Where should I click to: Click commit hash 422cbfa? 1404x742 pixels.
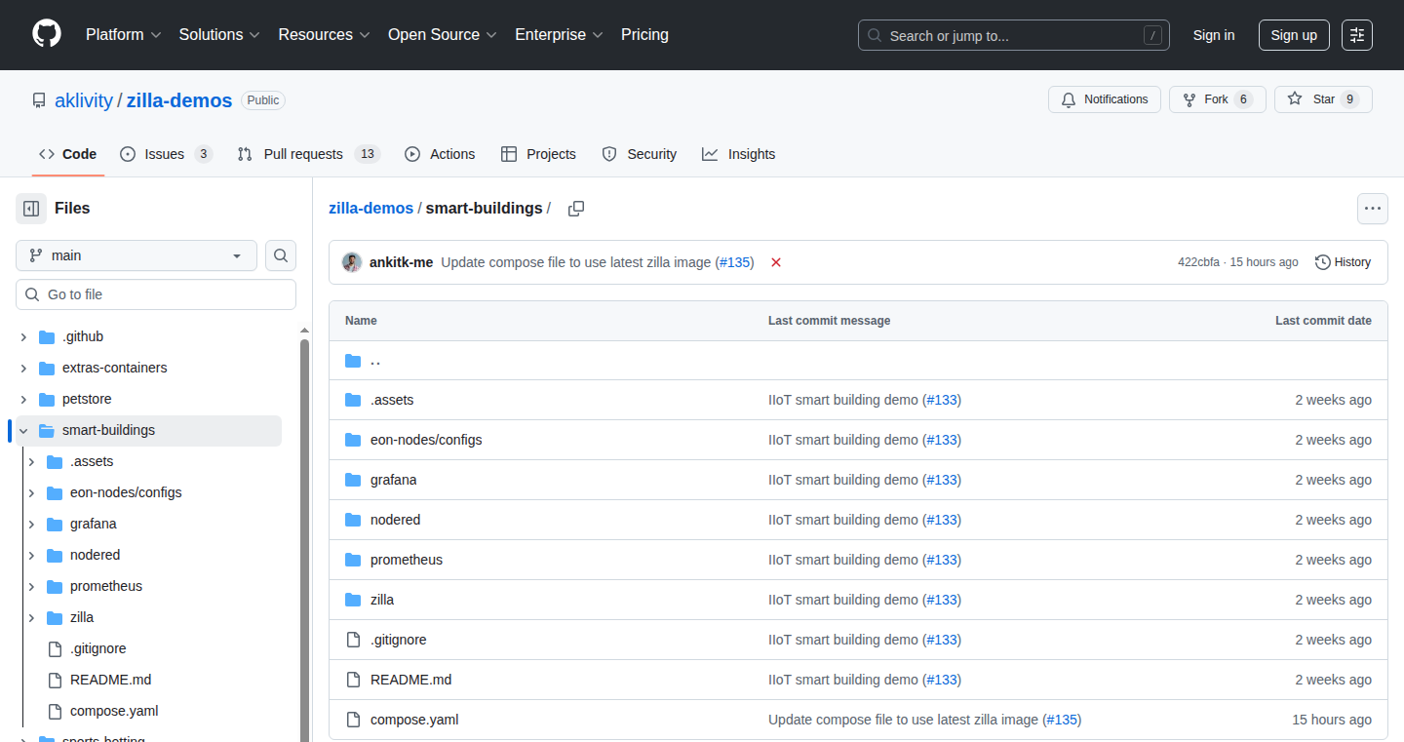[x=1198, y=262]
